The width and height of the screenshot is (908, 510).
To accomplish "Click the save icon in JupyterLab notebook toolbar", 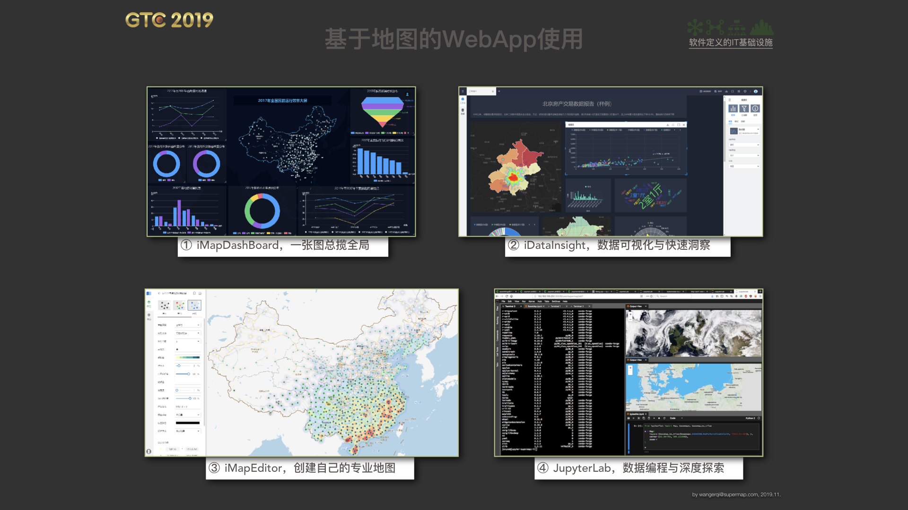I will [629, 418].
